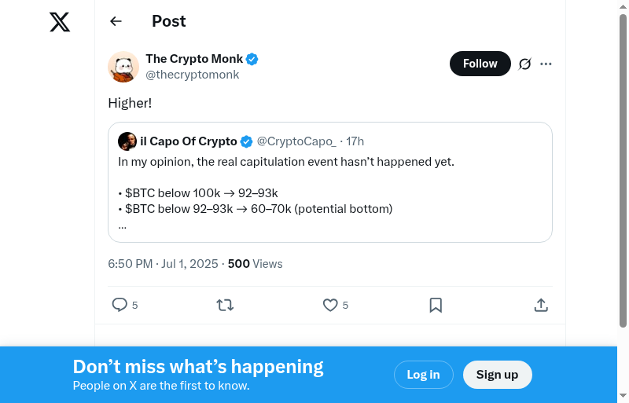Like the post with heart icon
This screenshot has width=629, height=403.
point(330,305)
